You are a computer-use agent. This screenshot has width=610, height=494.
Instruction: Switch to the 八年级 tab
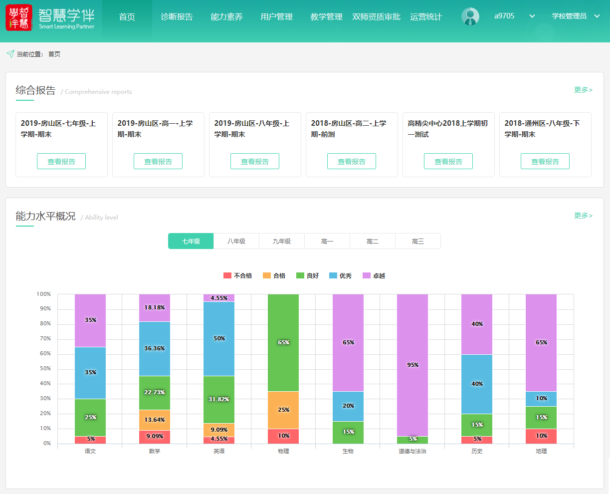tap(236, 241)
